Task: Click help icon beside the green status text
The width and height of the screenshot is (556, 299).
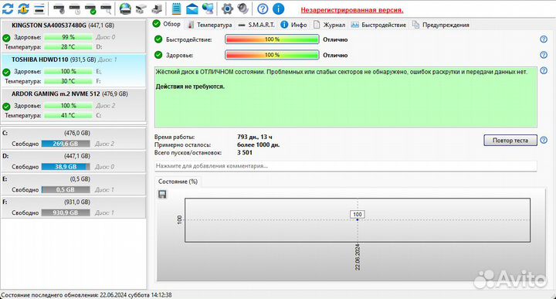Action: point(544,70)
